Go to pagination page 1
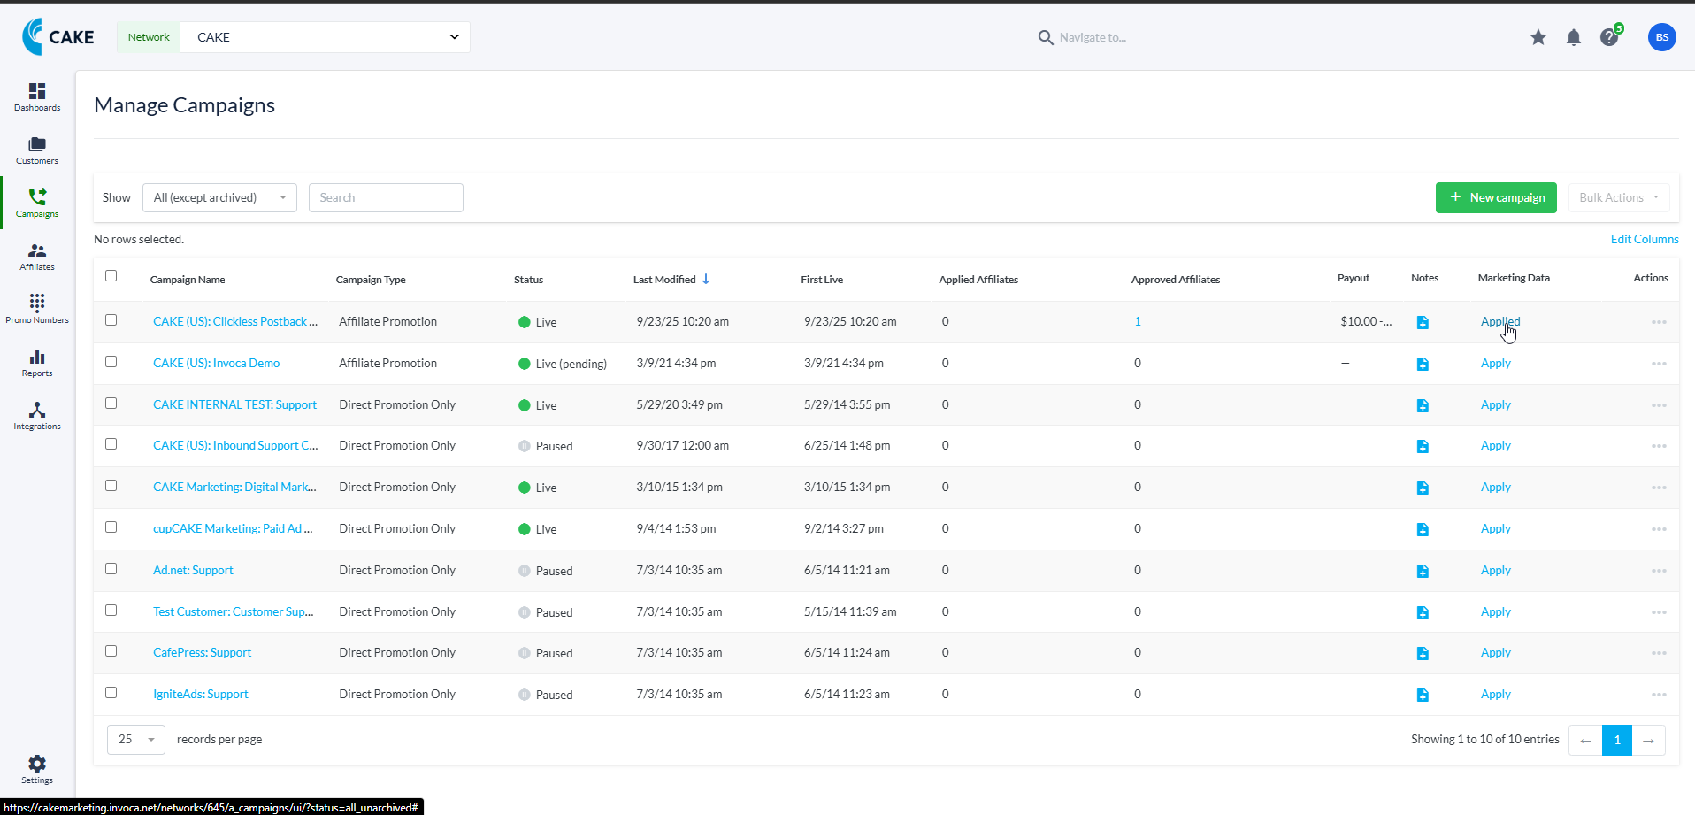The width and height of the screenshot is (1695, 815). coord(1617,740)
